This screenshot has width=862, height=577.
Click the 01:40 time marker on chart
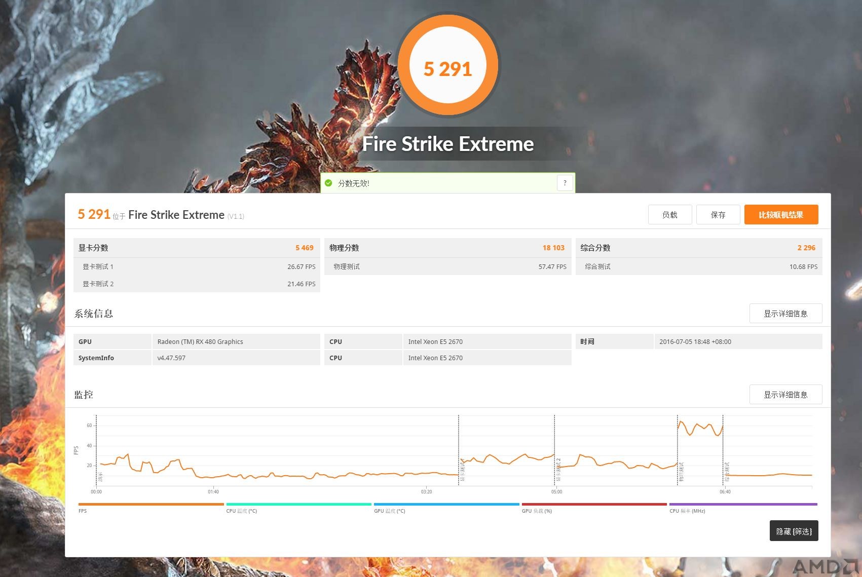pyautogui.click(x=213, y=491)
